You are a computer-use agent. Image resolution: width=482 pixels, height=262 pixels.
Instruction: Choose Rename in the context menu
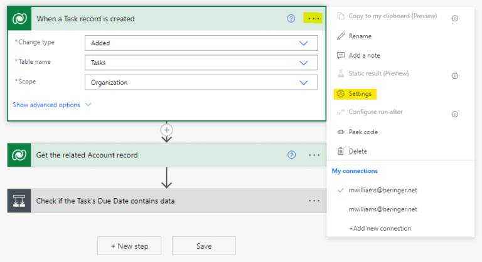click(x=360, y=36)
